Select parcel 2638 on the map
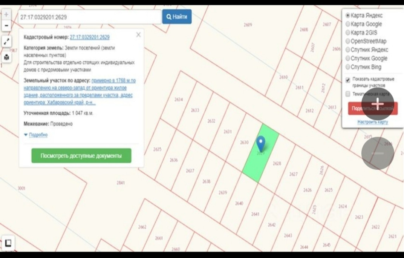404x258 pixels. (206, 181)
